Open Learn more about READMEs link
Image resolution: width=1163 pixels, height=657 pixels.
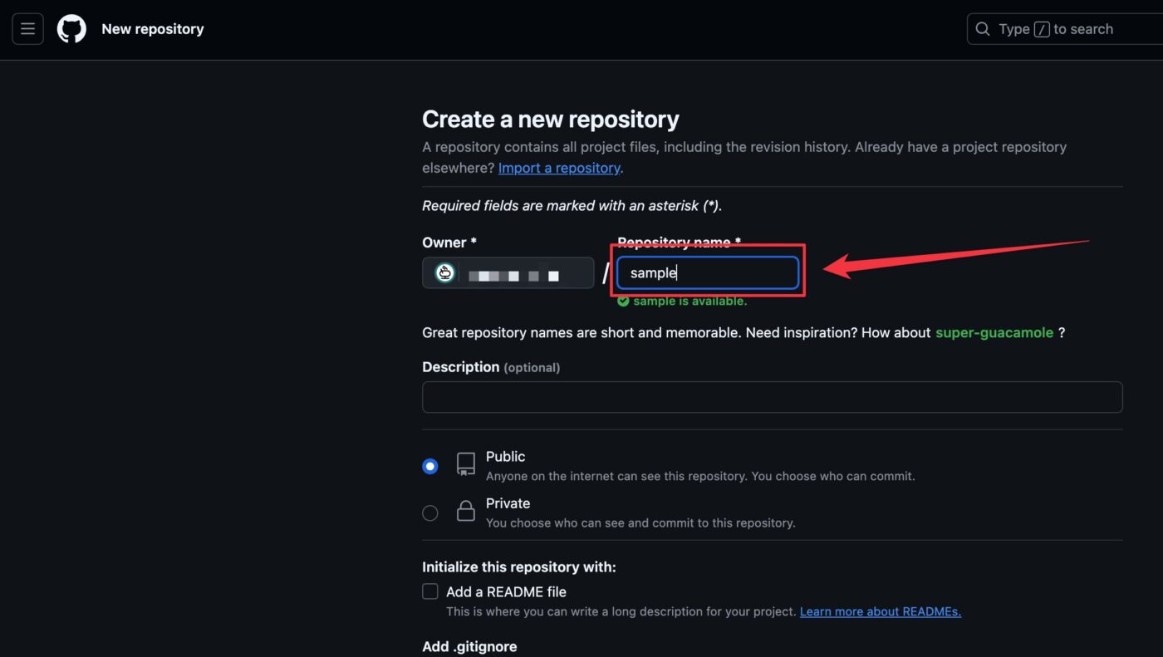881,611
